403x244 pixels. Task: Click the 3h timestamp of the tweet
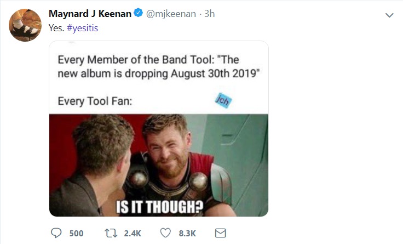tap(210, 14)
